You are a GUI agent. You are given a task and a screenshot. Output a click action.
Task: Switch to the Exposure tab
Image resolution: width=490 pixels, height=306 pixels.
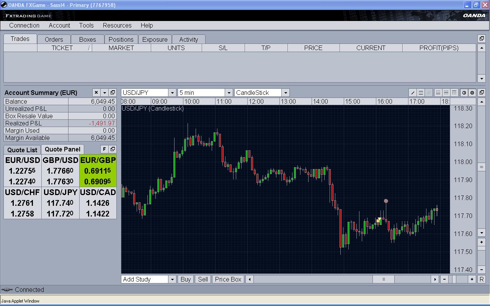(155, 39)
